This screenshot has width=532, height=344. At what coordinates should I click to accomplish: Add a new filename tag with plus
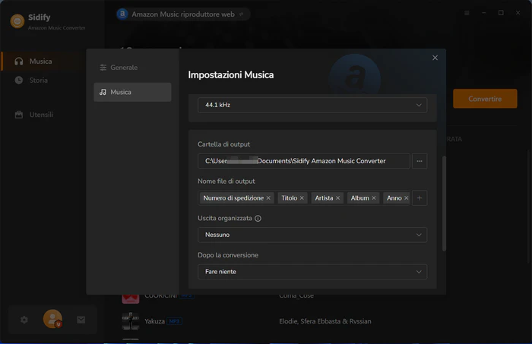[420, 198]
